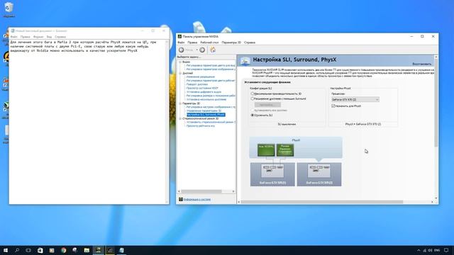
Task: Switch to Notepad taskbar button
Action: click(x=121, y=250)
